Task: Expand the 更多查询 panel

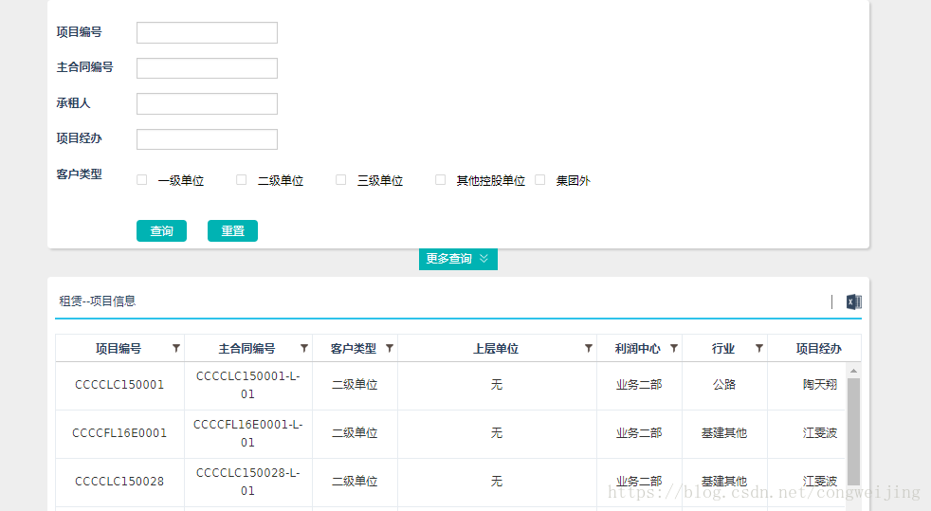Action: pyautogui.click(x=458, y=259)
